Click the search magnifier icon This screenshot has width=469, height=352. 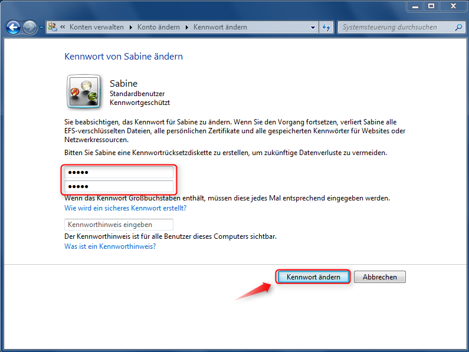[x=458, y=28]
